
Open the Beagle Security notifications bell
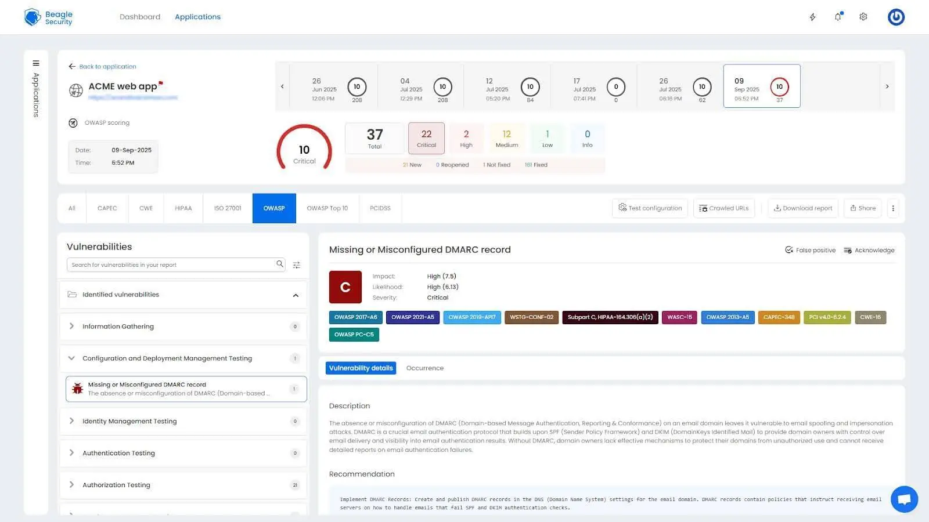pos(838,17)
